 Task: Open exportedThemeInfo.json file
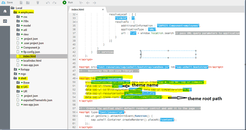38,100
